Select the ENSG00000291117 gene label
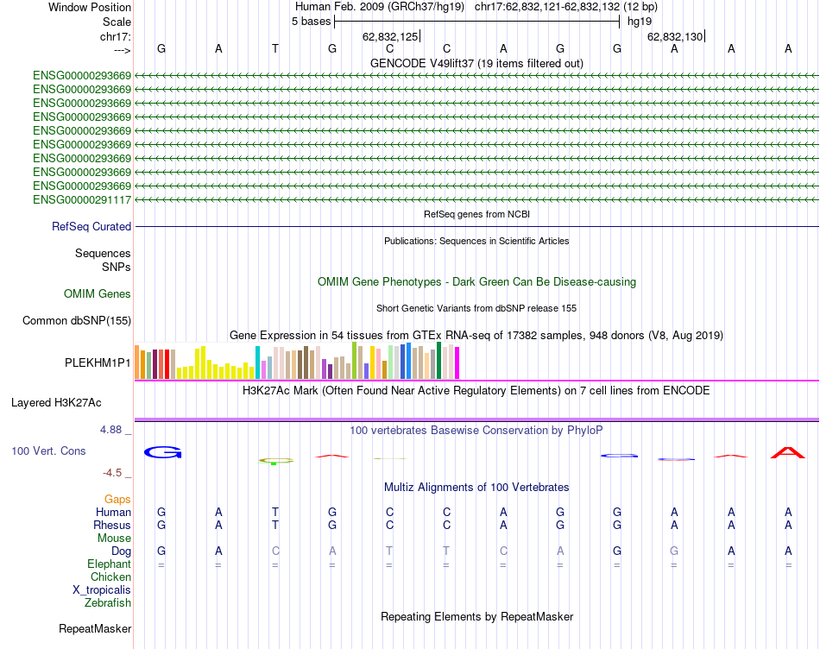The height and width of the screenshot is (649, 820). [x=82, y=199]
